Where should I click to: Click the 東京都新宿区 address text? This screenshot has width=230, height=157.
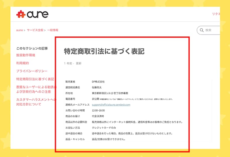click(110, 93)
